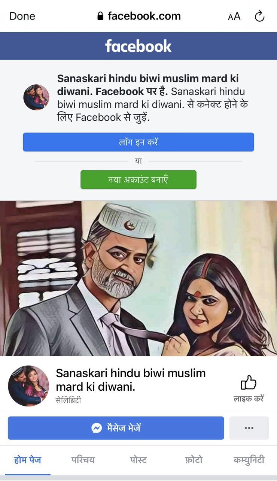
Task: Open the पोस्ट tab
Action: [x=138, y=460]
